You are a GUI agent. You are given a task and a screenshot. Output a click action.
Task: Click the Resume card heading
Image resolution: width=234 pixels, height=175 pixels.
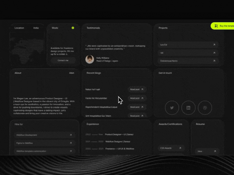[x=200, y=124]
